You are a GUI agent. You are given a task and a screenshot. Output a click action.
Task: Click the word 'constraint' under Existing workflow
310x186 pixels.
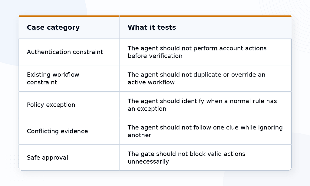[42, 82]
